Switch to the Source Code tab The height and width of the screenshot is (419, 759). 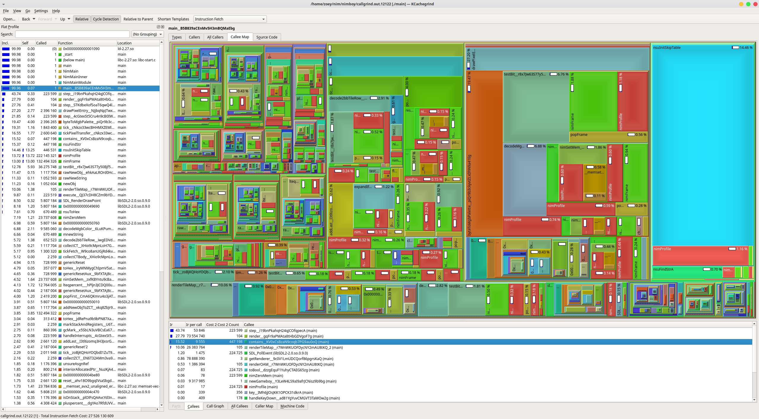pos(267,37)
